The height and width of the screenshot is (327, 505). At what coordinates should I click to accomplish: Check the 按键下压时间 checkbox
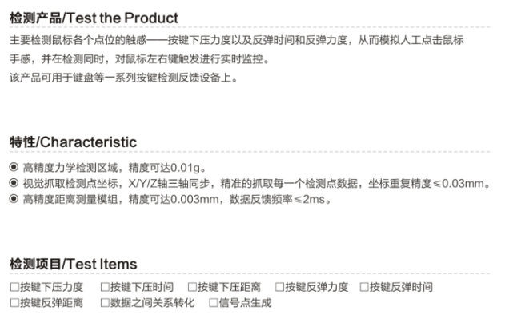pos(105,286)
